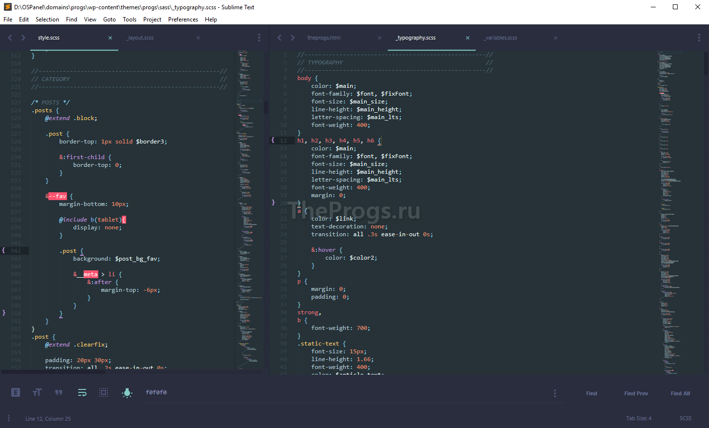
Task: Switch to style.scss tab
Action: coord(74,38)
